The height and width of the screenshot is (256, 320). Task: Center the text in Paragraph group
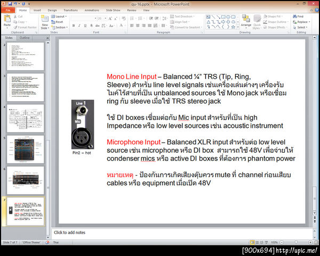(138, 26)
